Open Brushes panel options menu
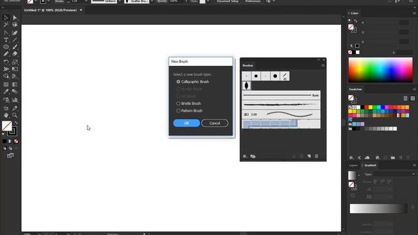Screen dimensions: 418x235 323,65
